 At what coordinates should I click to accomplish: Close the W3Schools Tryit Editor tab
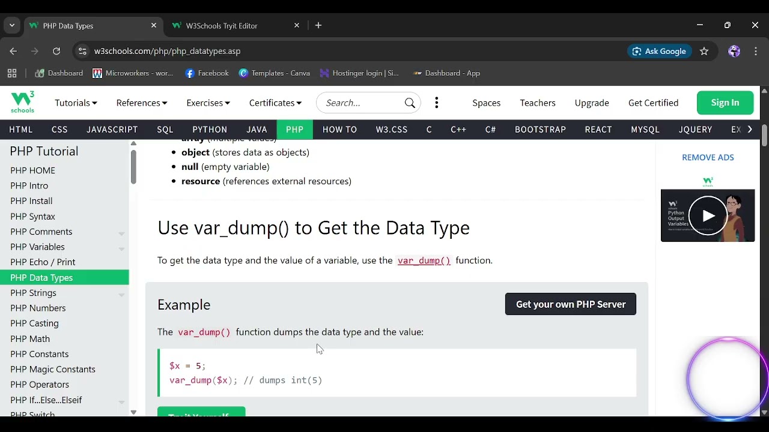point(296,26)
